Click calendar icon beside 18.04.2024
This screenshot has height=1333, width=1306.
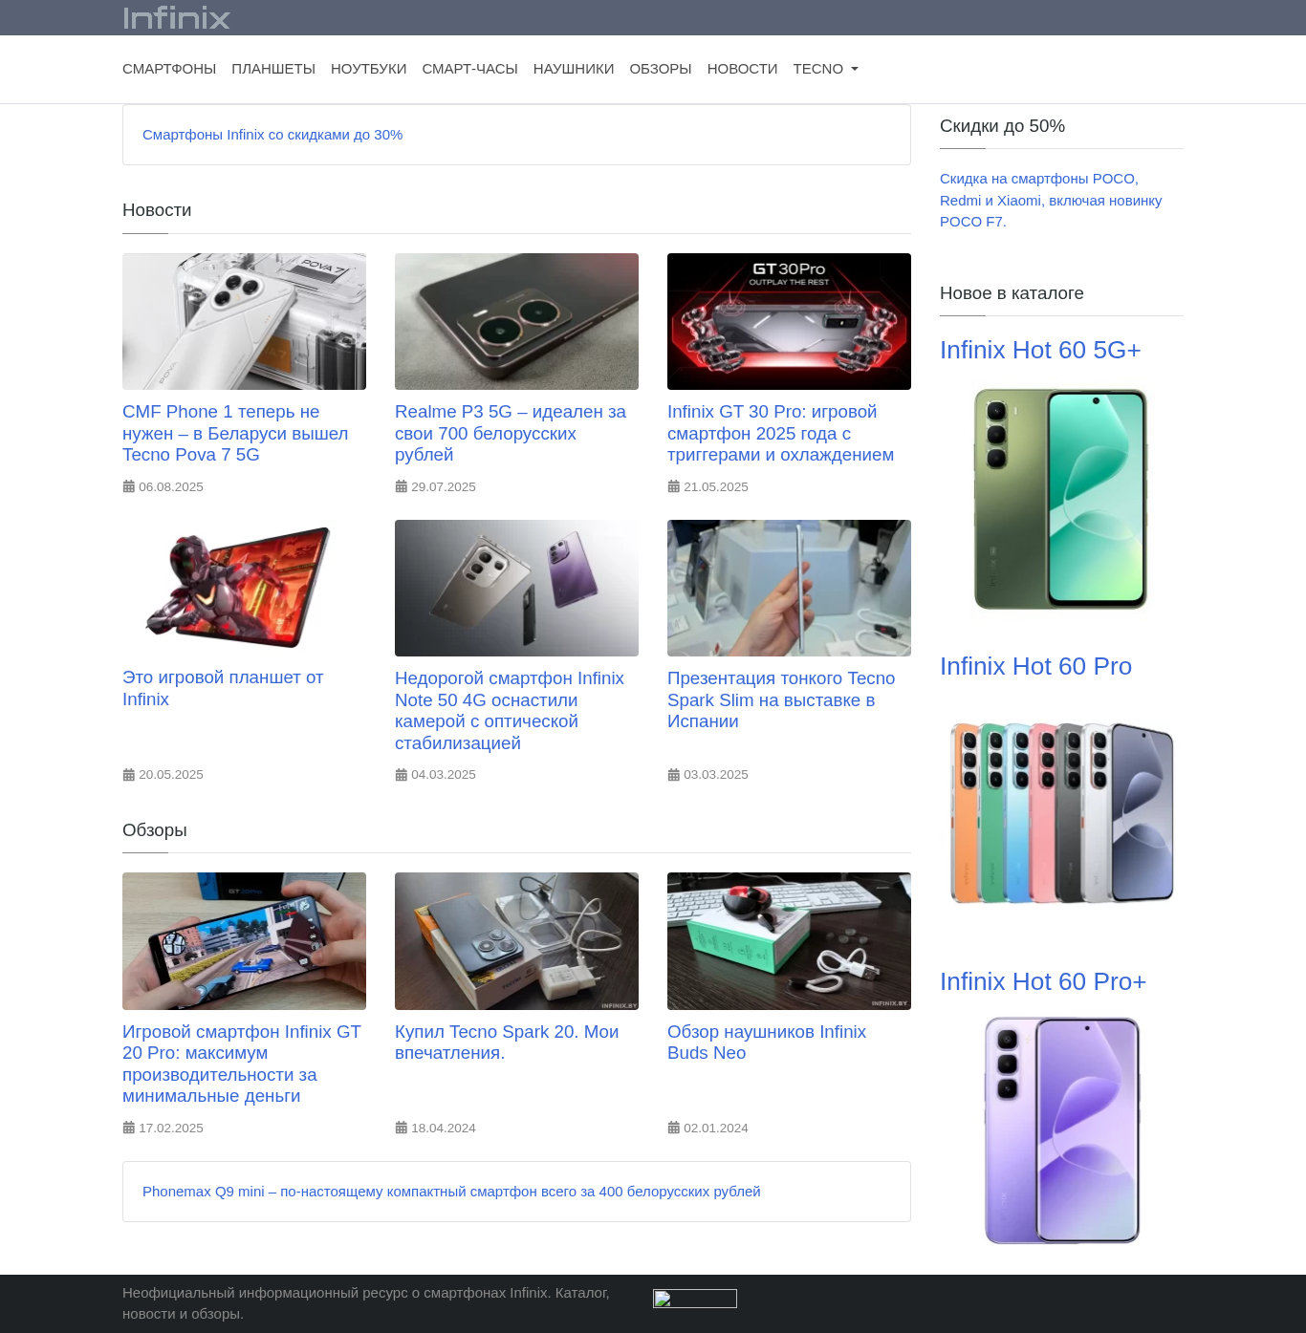[401, 1128]
